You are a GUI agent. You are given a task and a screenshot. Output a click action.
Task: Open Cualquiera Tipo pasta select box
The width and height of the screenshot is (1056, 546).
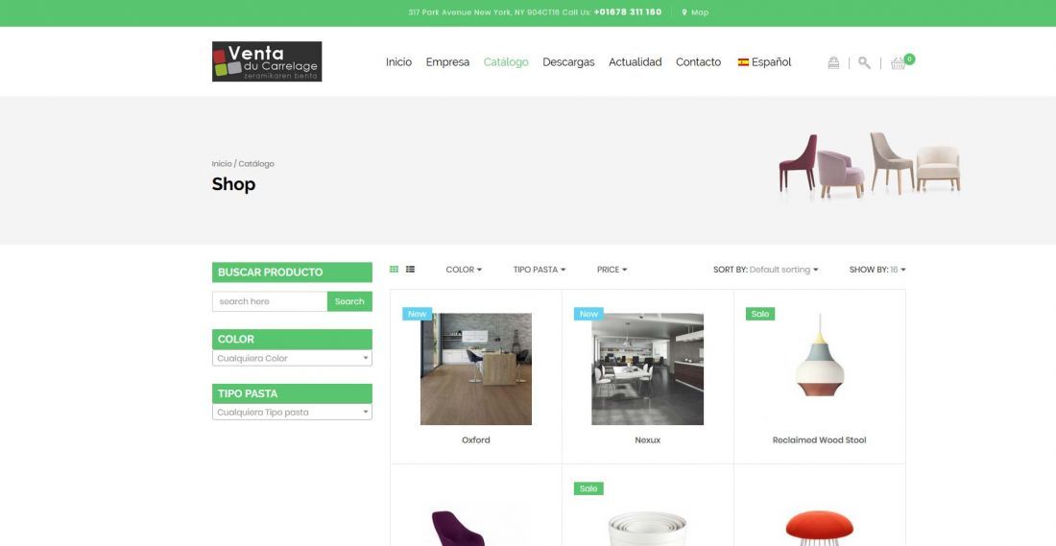click(x=292, y=412)
